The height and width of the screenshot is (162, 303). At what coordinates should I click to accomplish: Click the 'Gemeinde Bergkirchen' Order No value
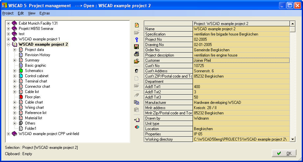[x=241, y=50]
